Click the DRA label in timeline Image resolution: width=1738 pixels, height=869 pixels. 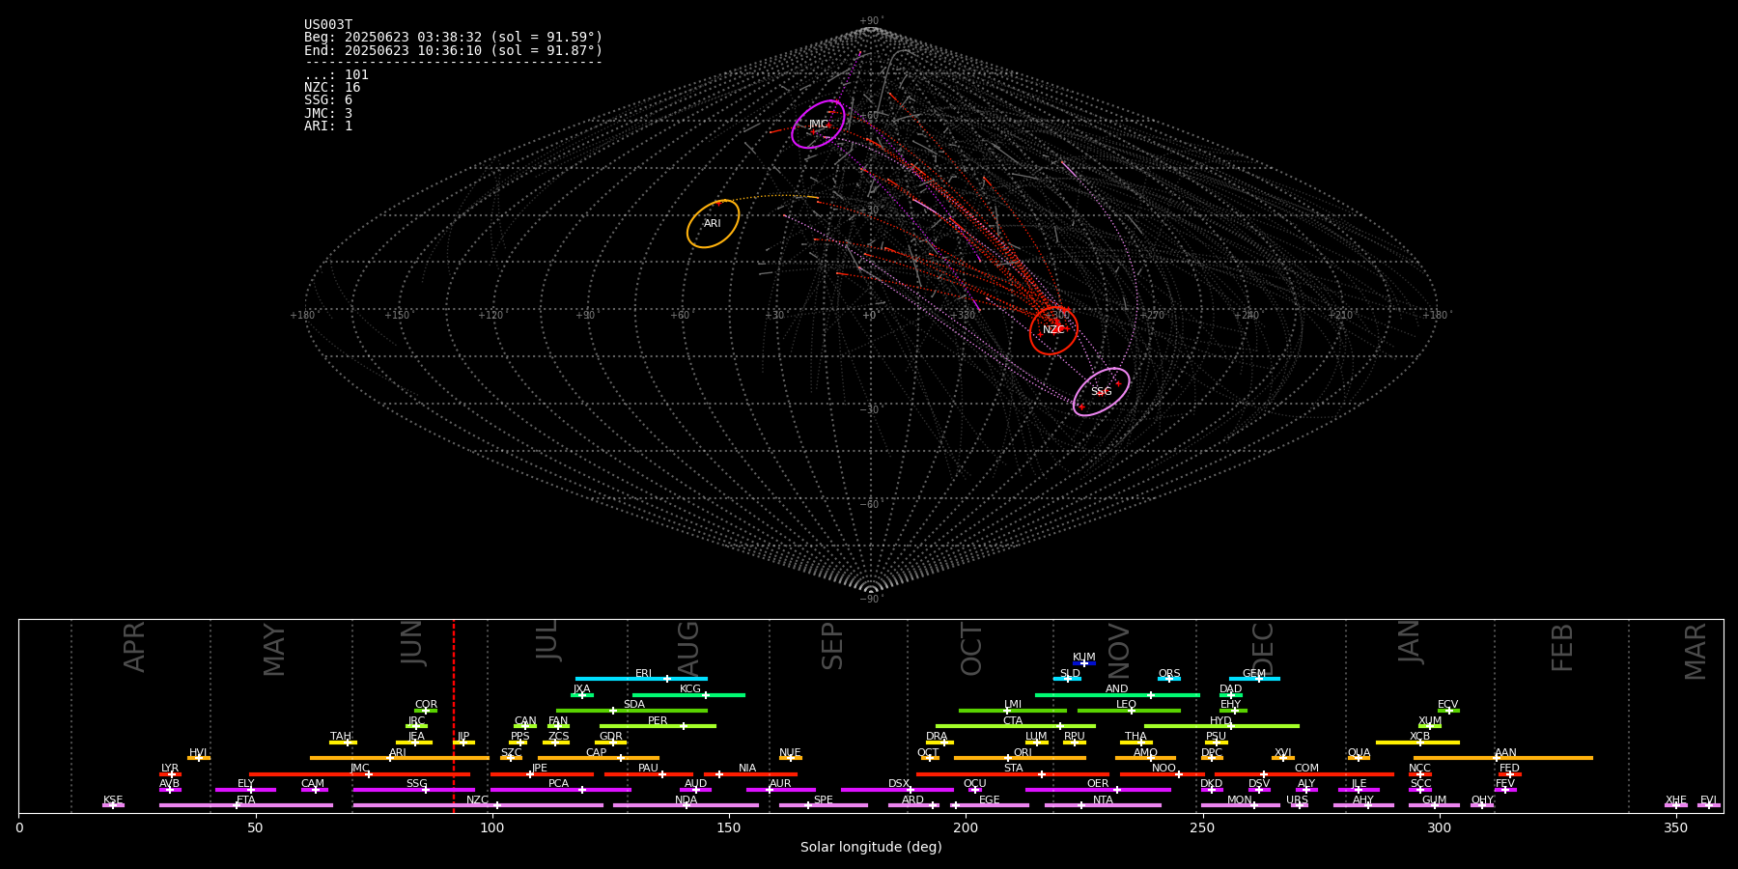click(937, 737)
